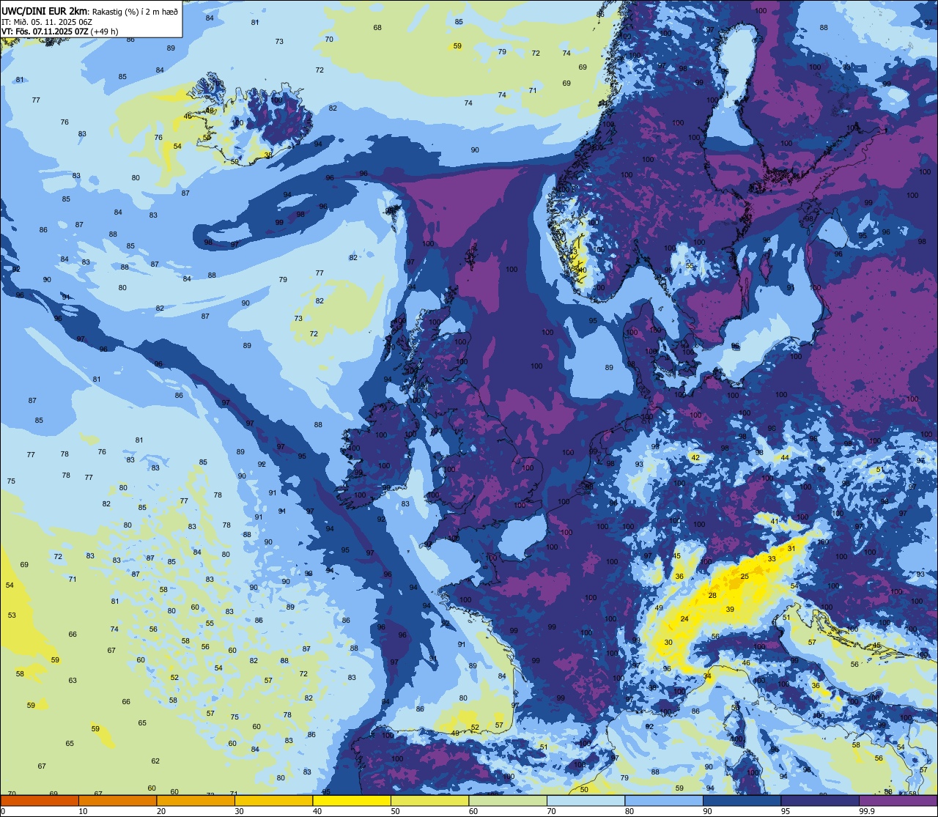Click the IT initialization time line
Screen dimensions: 938x817
[47, 22]
